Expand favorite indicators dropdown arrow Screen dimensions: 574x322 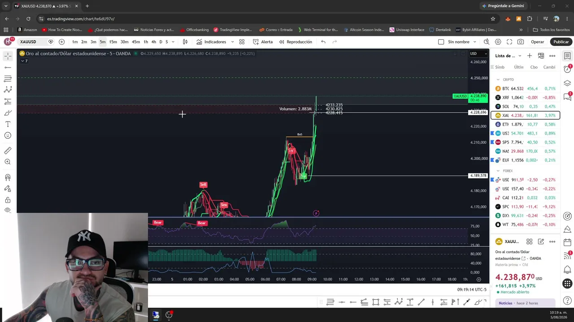232,42
